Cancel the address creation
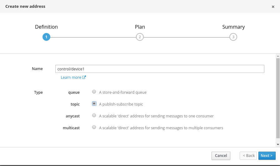 tap(221, 156)
